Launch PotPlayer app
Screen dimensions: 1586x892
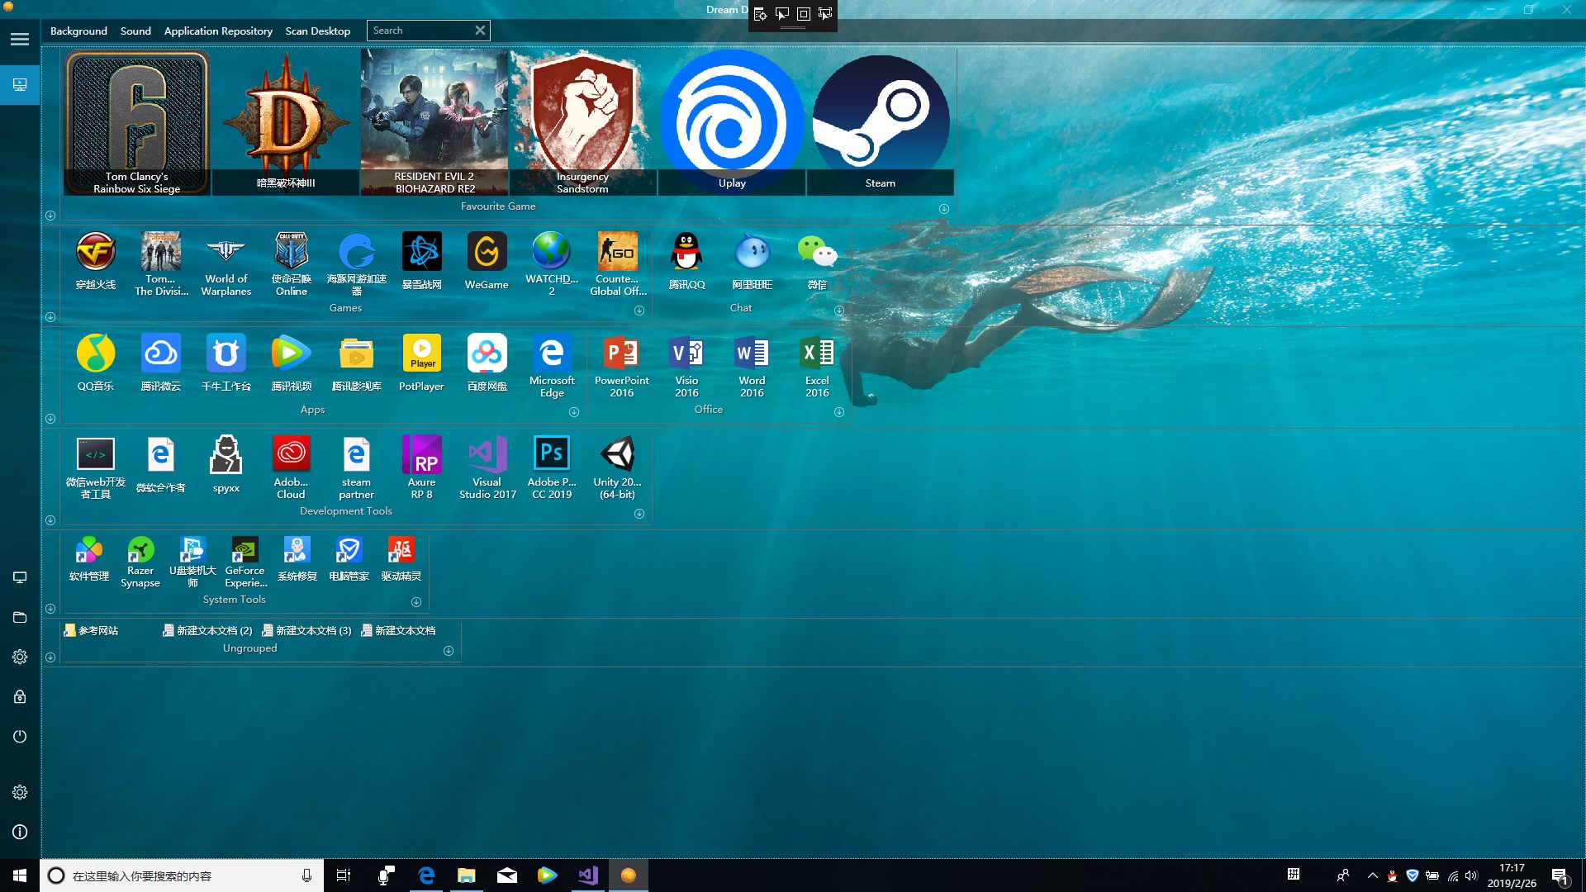point(421,363)
